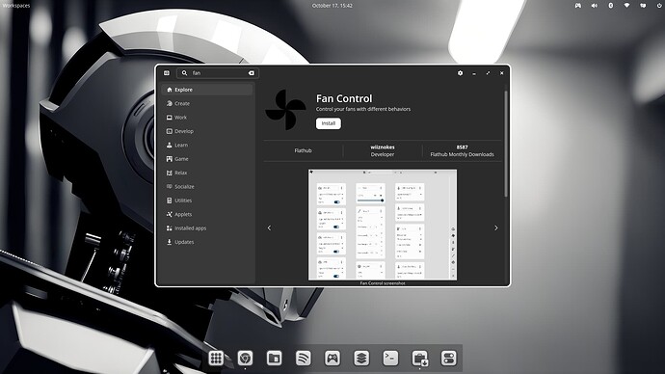Image resolution: width=665 pixels, height=374 pixels.
Task: Select the Utilities category
Action: 207,200
